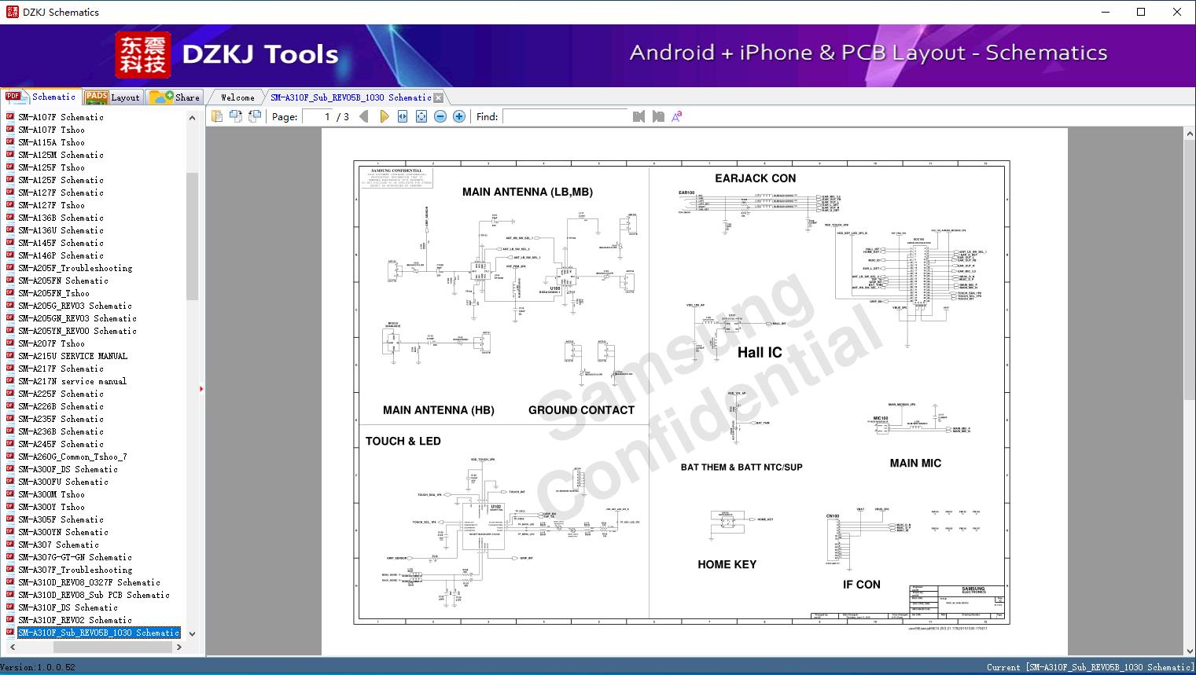
Task: Open SM-A226B Schematic
Action: pyautogui.click(x=61, y=406)
